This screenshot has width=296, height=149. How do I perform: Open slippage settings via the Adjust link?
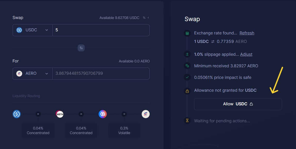(x=246, y=54)
